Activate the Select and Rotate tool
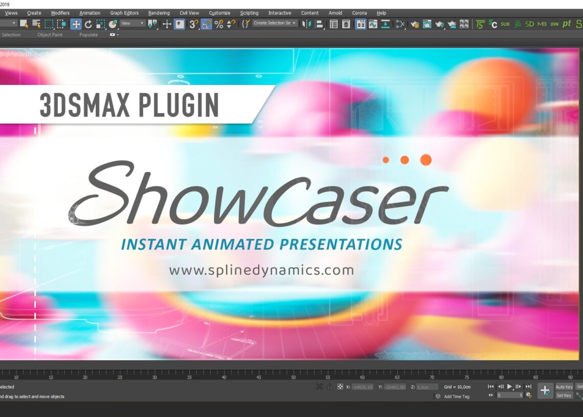583x417 pixels. click(88, 24)
